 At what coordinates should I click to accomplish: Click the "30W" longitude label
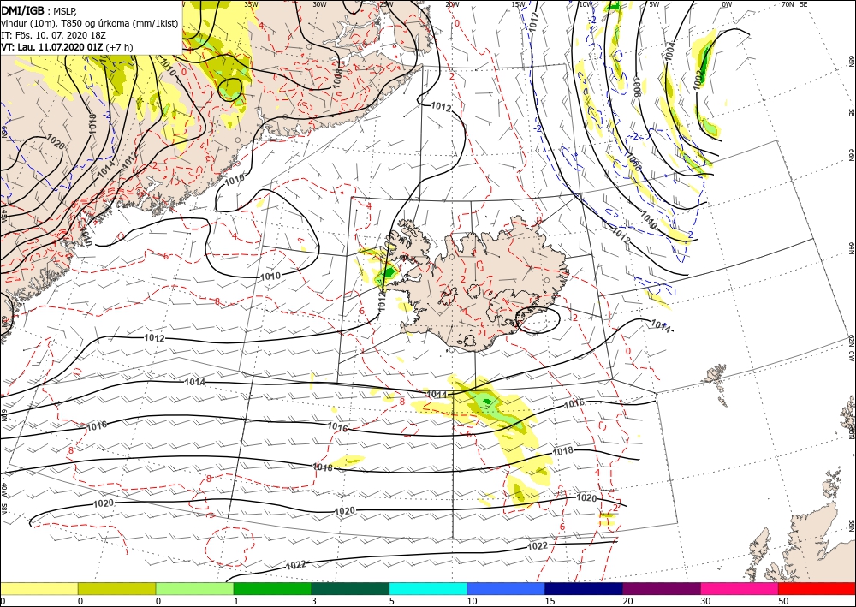[x=319, y=3]
